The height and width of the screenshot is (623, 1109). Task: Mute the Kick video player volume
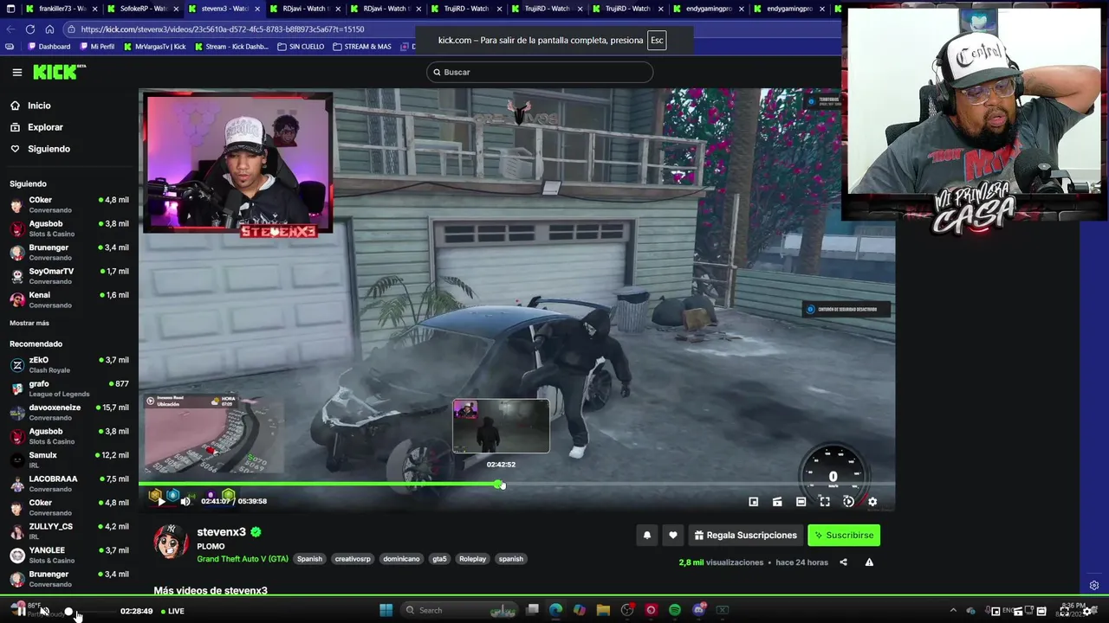pos(185,501)
